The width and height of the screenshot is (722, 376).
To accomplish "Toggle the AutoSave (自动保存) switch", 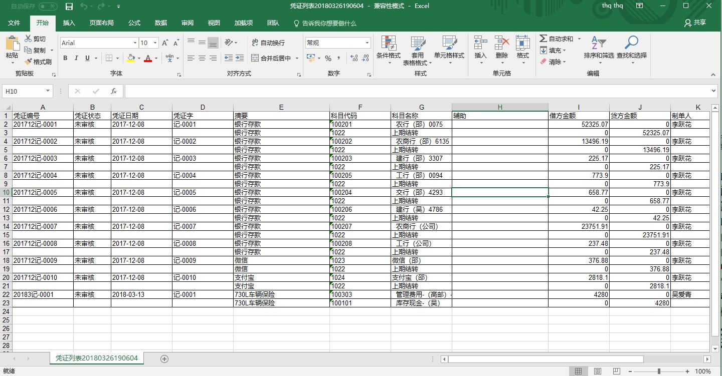I will tap(48, 7).
